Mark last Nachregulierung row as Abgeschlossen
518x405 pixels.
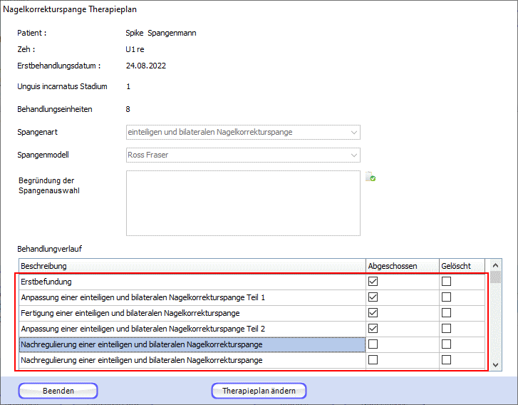373,359
